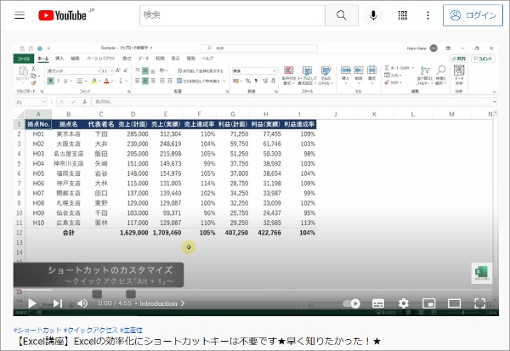Open number format dropdown in Excel
510x351 pixels.
(275, 71)
